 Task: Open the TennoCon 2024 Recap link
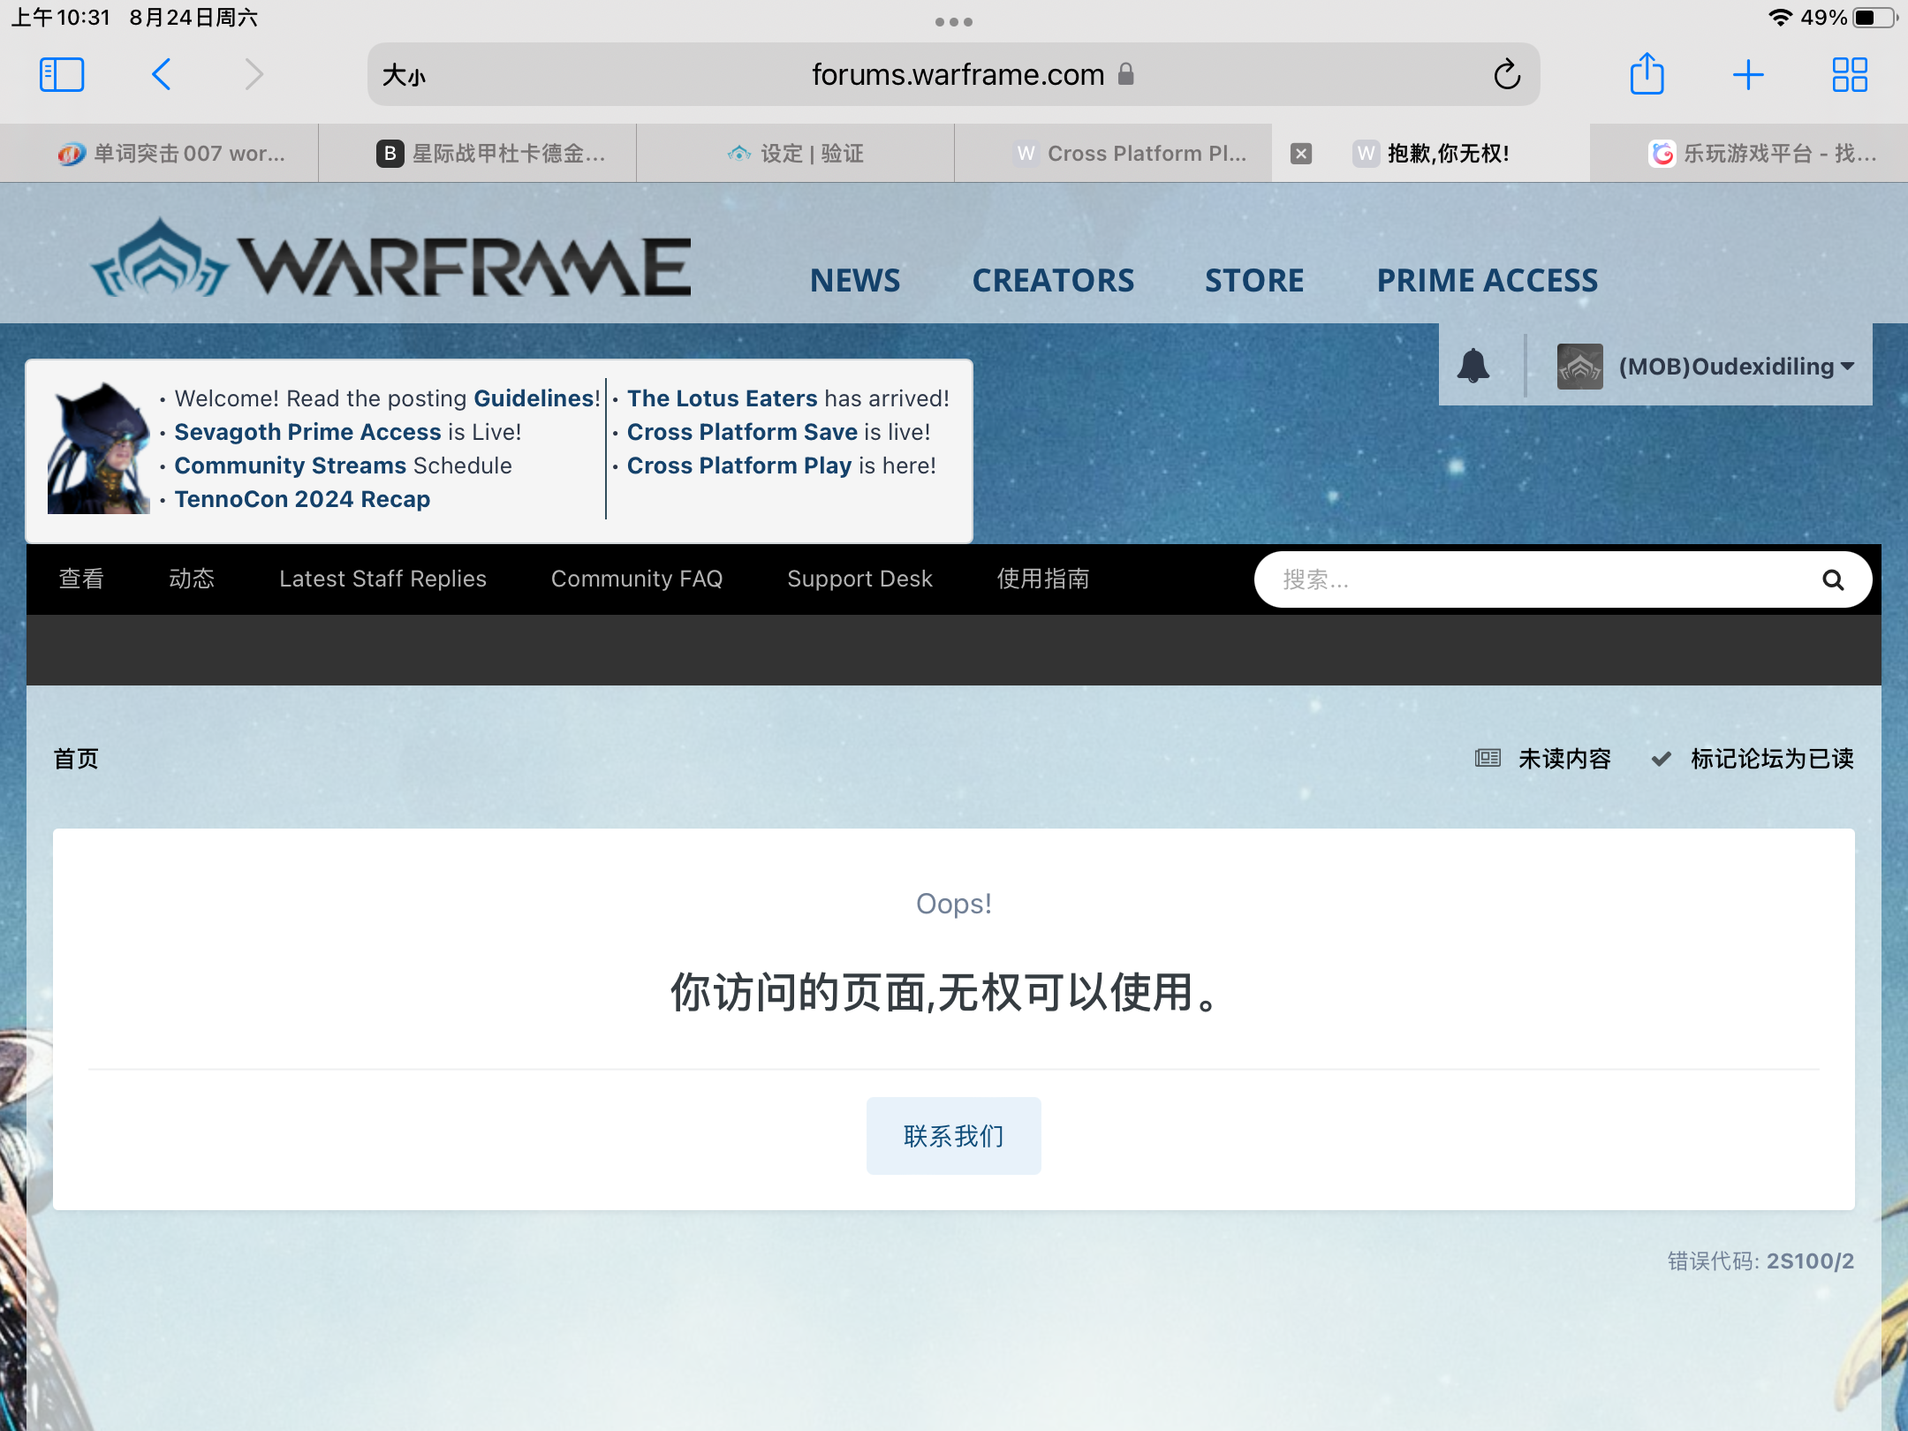pos(302,499)
